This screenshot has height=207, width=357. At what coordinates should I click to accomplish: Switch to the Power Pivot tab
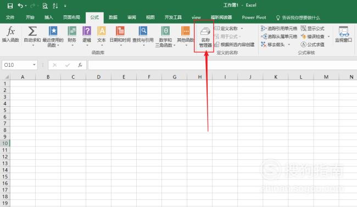254,18
